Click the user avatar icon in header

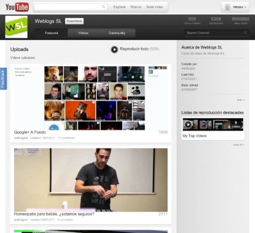(227, 7)
